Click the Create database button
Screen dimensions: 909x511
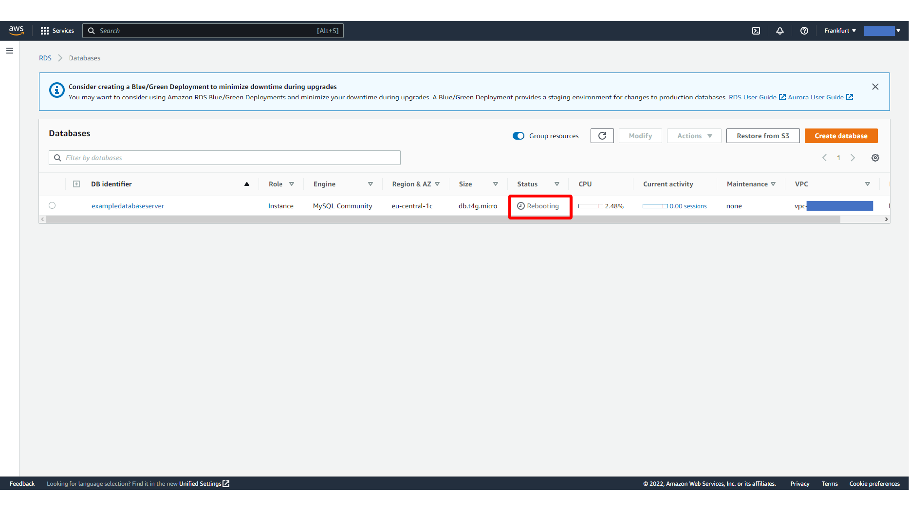[x=841, y=136]
